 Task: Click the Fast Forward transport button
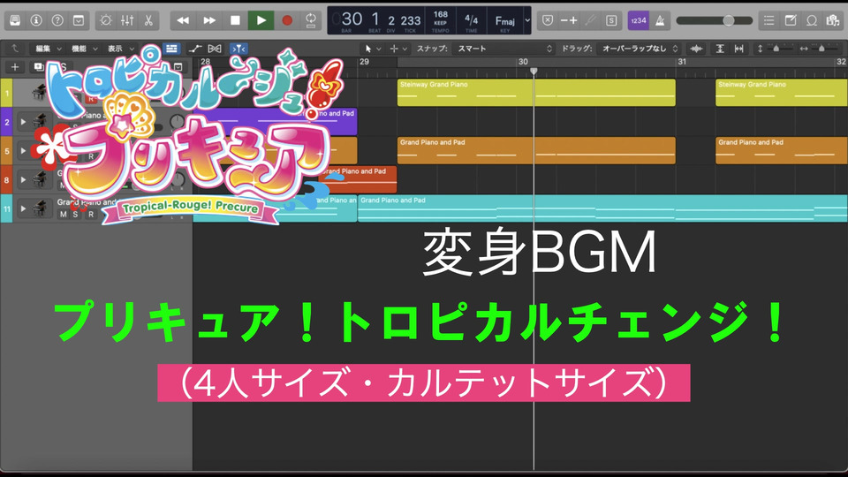[x=209, y=20]
